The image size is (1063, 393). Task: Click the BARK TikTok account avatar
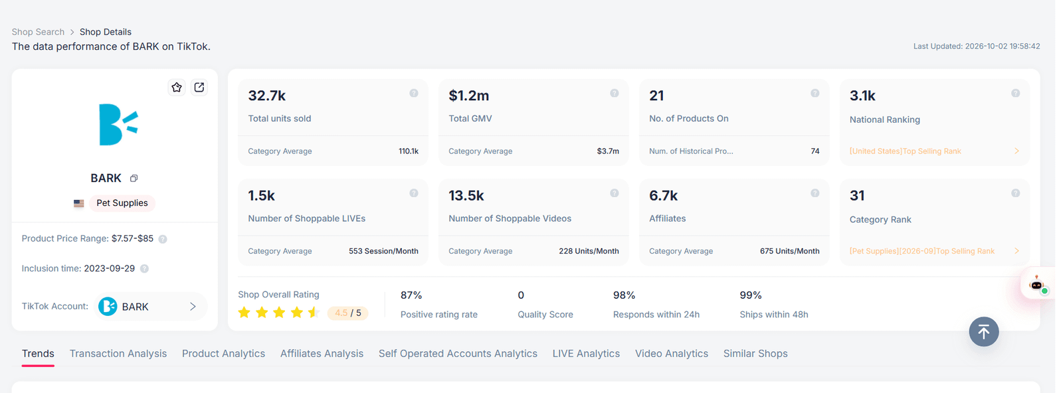[108, 307]
